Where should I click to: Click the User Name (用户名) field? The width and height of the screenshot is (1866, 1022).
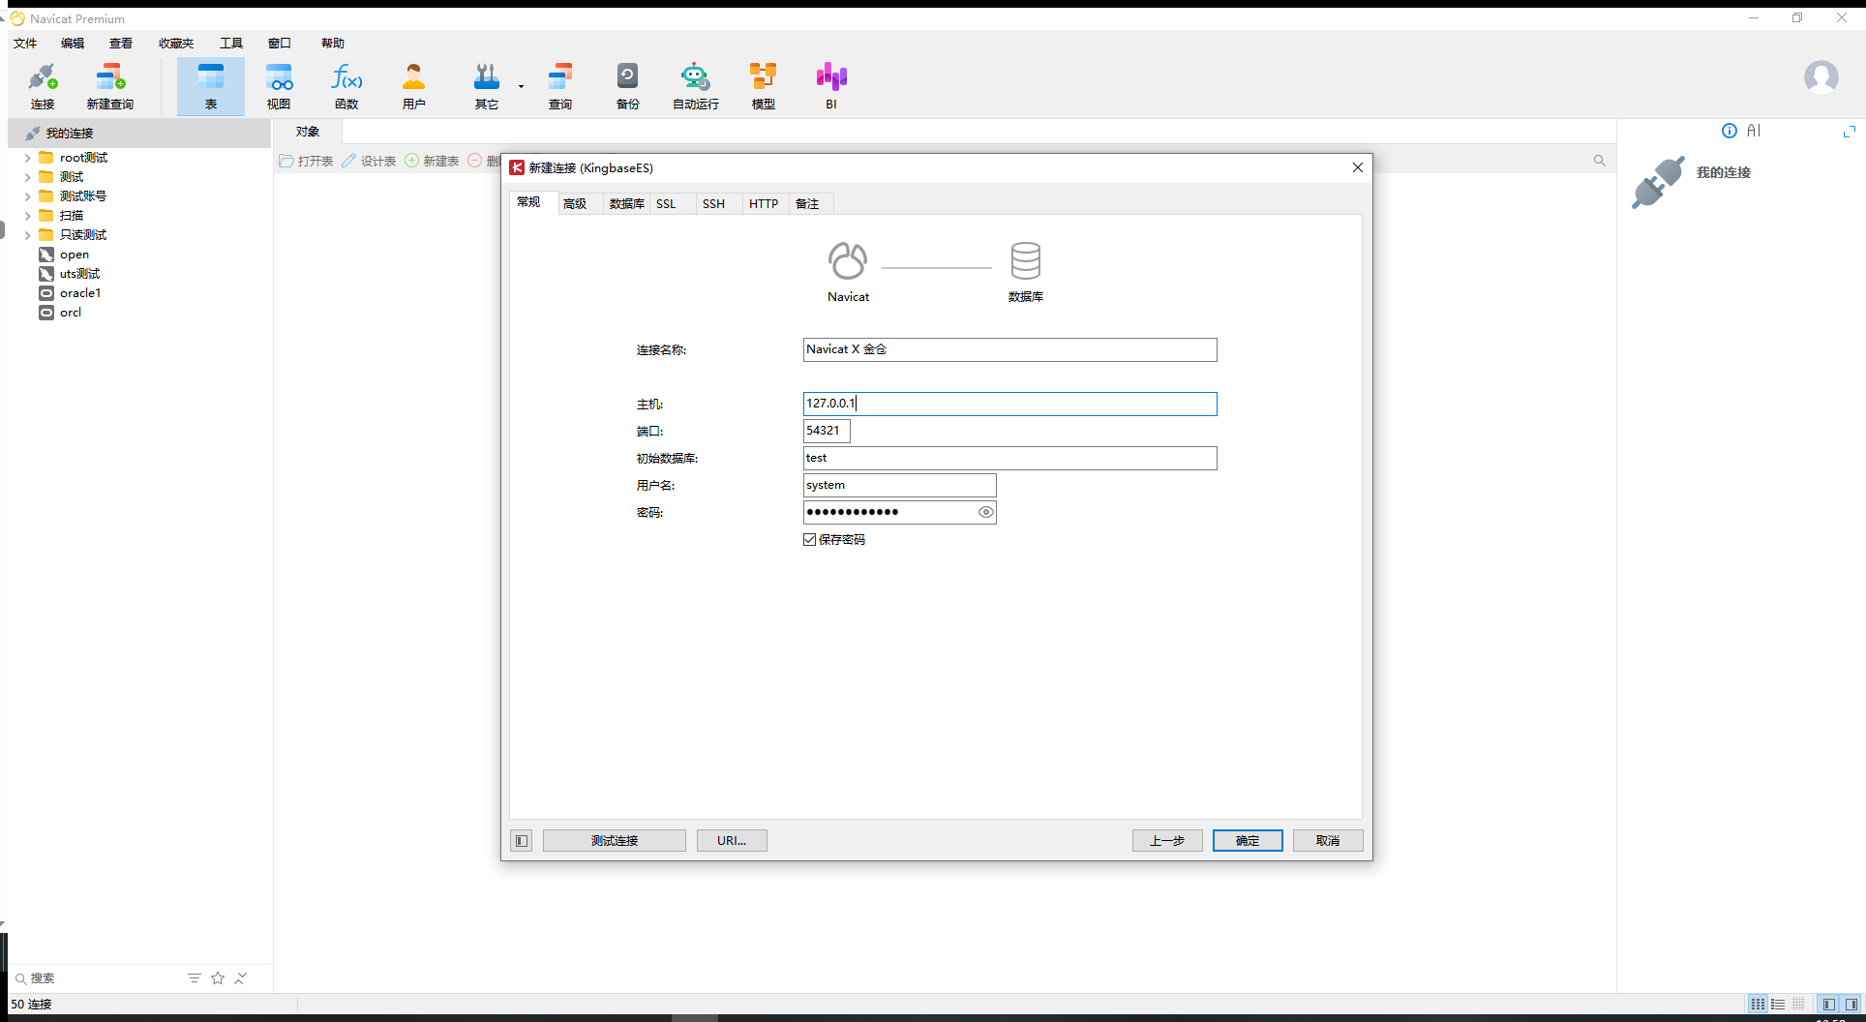pyautogui.click(x=899, y=485)
